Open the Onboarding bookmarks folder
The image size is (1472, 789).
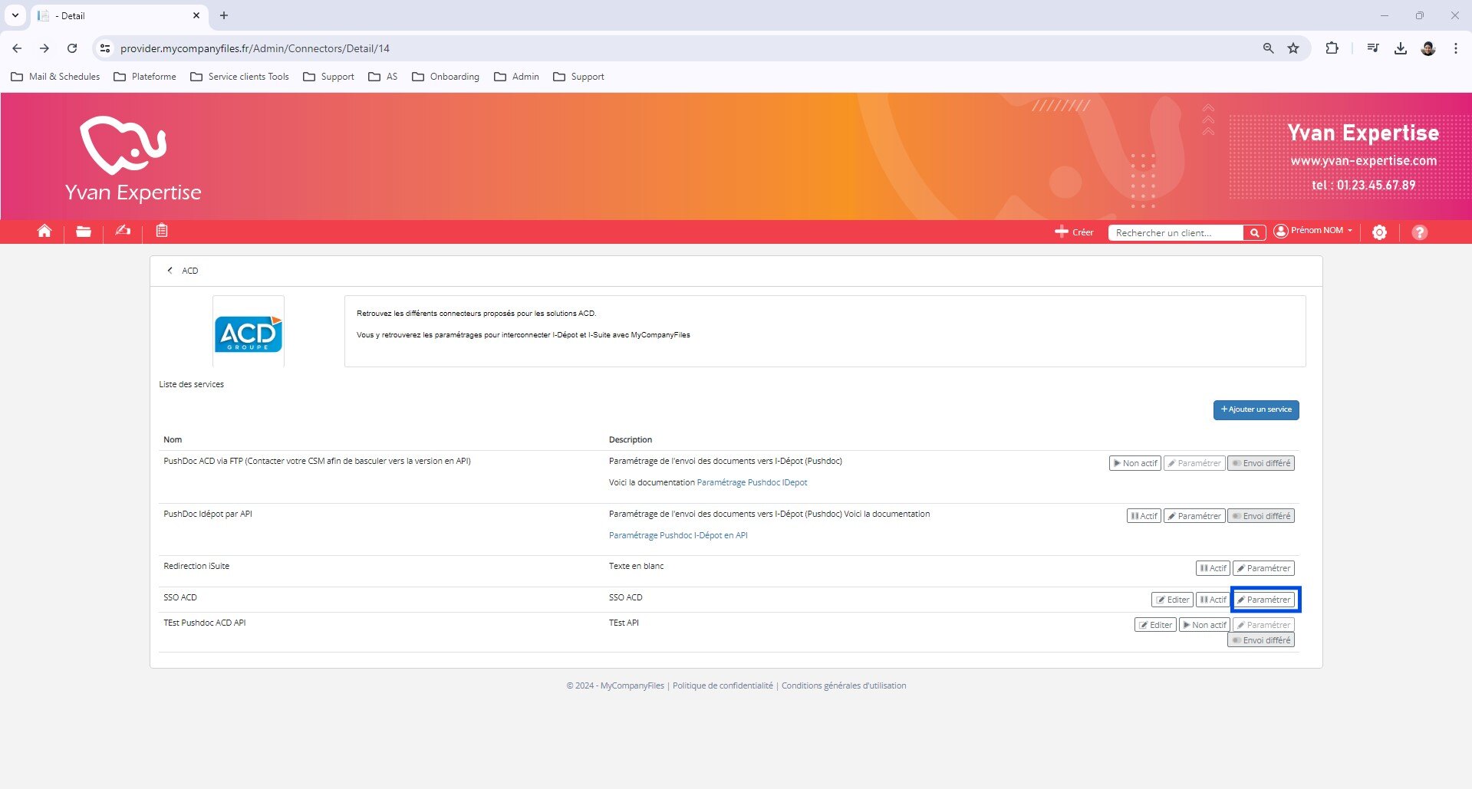[446, 77]
